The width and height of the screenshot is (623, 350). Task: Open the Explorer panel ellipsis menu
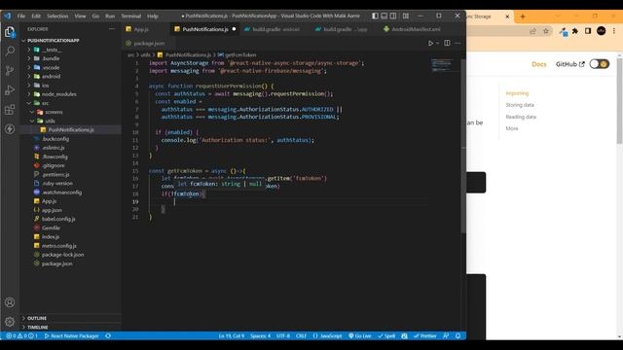[112, 29]
